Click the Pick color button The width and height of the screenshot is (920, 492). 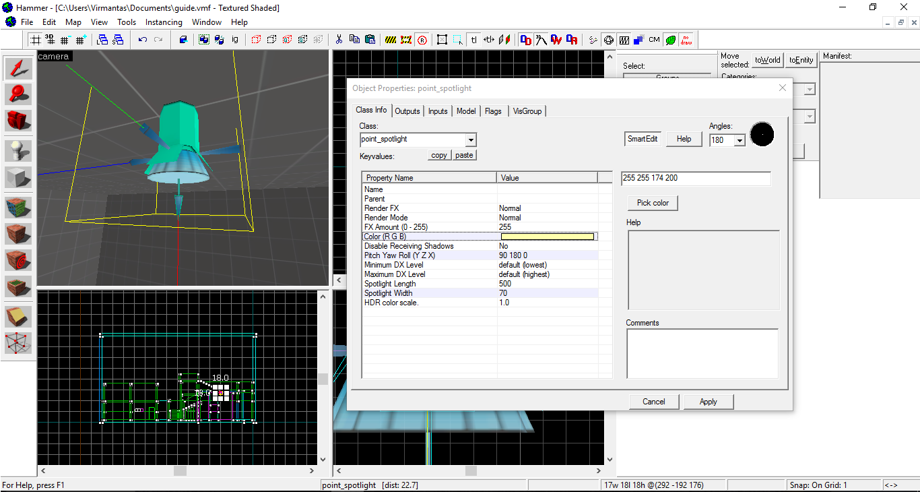pos(653,203)
